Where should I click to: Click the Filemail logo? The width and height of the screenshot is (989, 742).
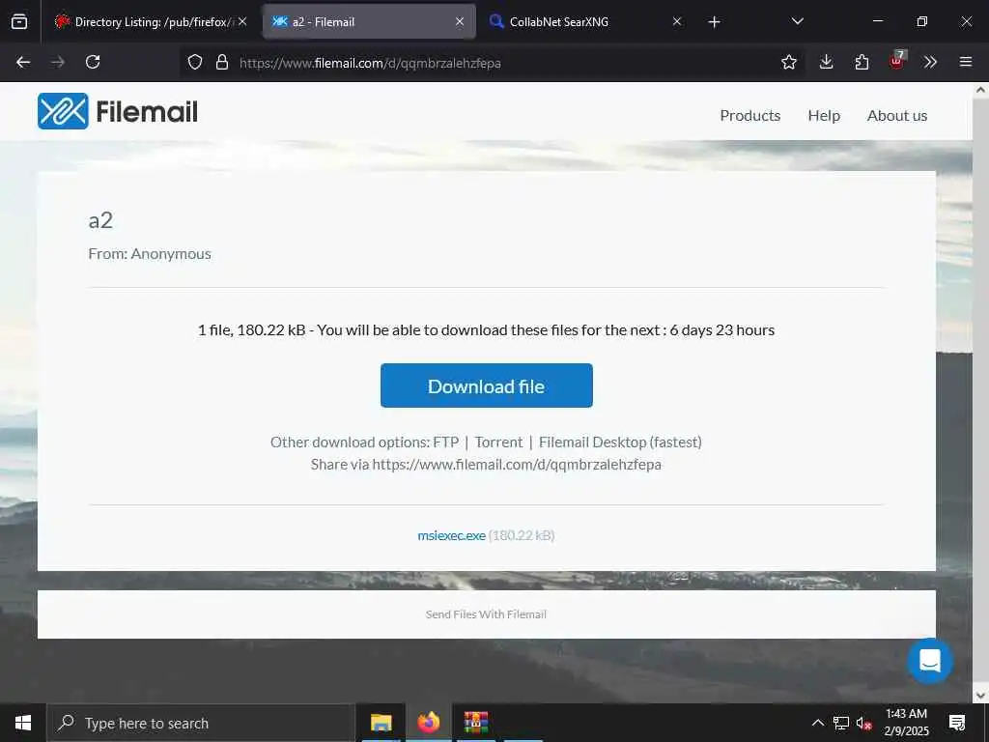(x=117, y=111)
